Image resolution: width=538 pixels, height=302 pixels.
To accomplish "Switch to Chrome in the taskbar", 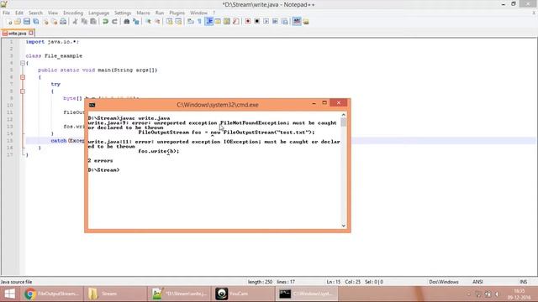I will click(52, 294).
